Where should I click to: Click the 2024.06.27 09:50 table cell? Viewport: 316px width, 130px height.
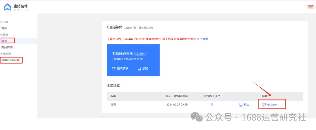177,105
